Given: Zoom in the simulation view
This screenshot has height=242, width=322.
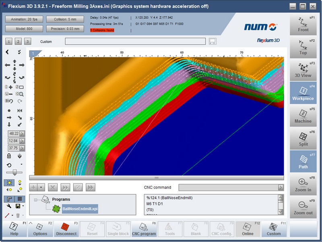Looking at the screenshot, I should 303,184.
